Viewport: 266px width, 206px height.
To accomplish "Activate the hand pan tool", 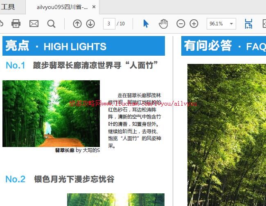I will pyautogui.click(x=163, y=24).
